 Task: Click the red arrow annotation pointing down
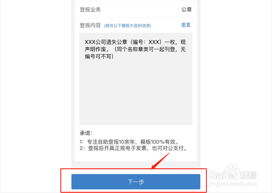(160, 161)
